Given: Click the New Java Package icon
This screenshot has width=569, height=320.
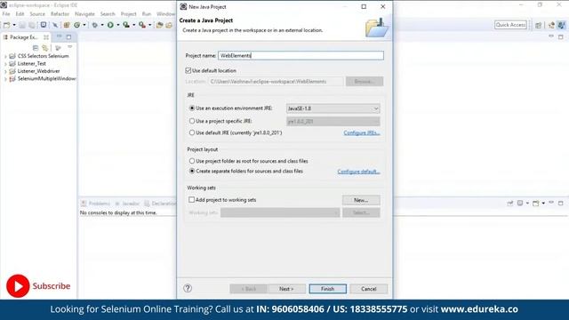Looking at the screenshot, I should [x=67, y=25].
